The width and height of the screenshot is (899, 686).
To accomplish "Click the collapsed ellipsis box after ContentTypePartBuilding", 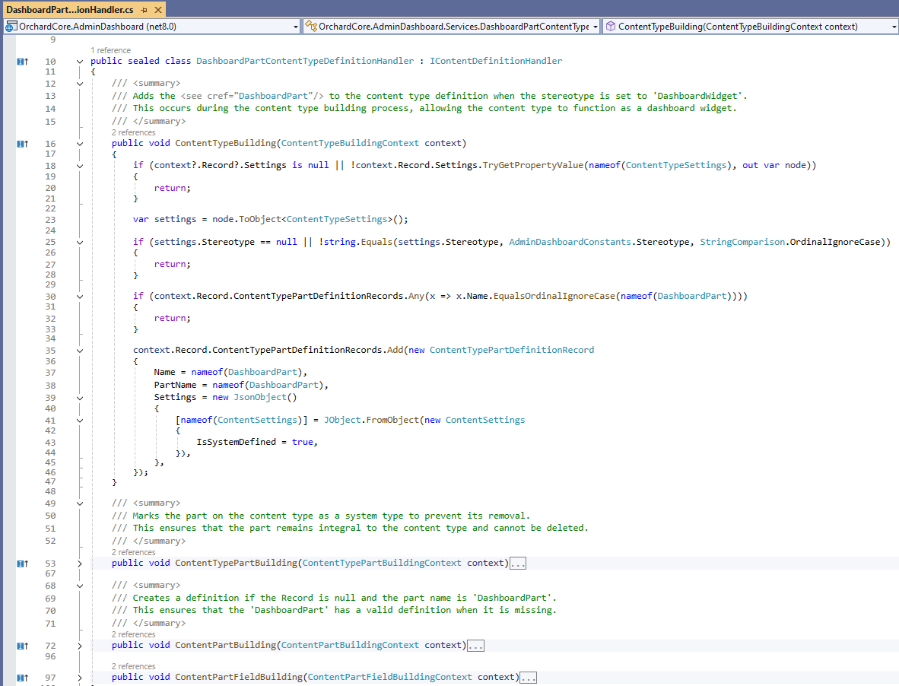I will pos(518,564).
